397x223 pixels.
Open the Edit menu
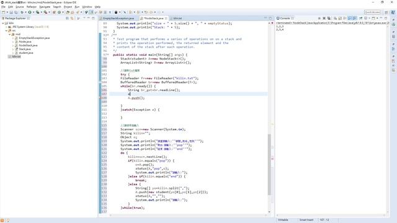[x=11, y=7]
